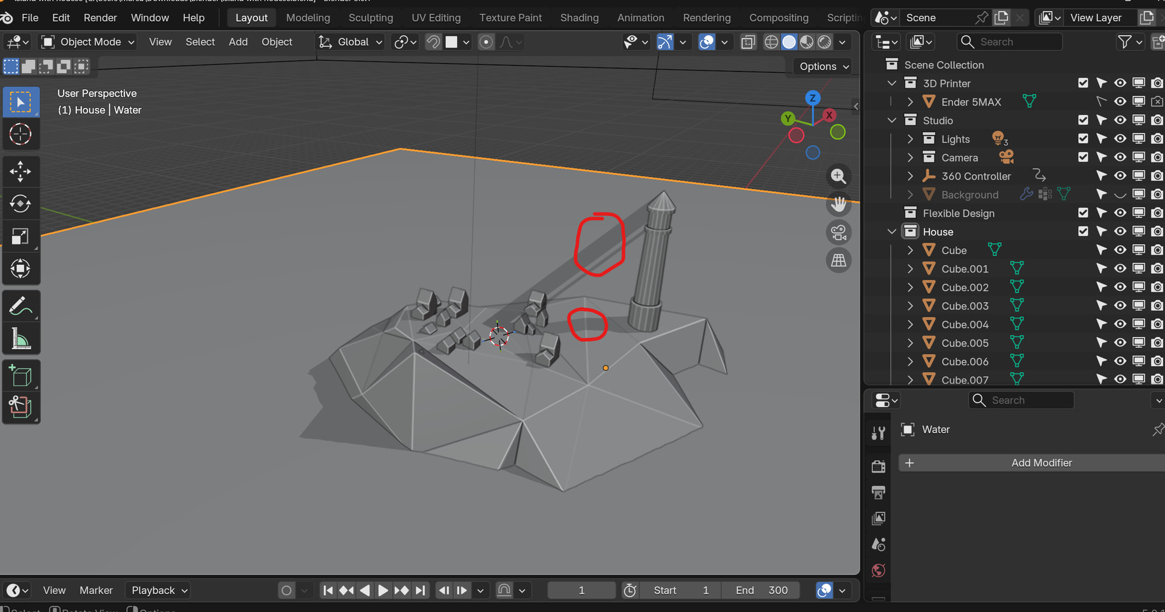
Task: Switch to the Sculpting workspace tab
Action: (x=371, y=18)
